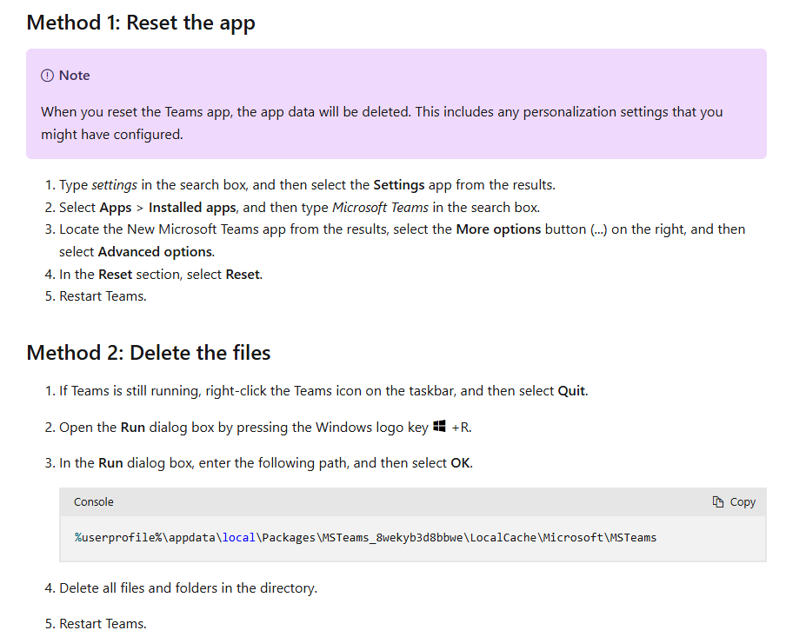The width and height of the screenshot is (786, 637).
Task: Click the Method 1: Reset the app heading
Action: [x=141, y=23]
